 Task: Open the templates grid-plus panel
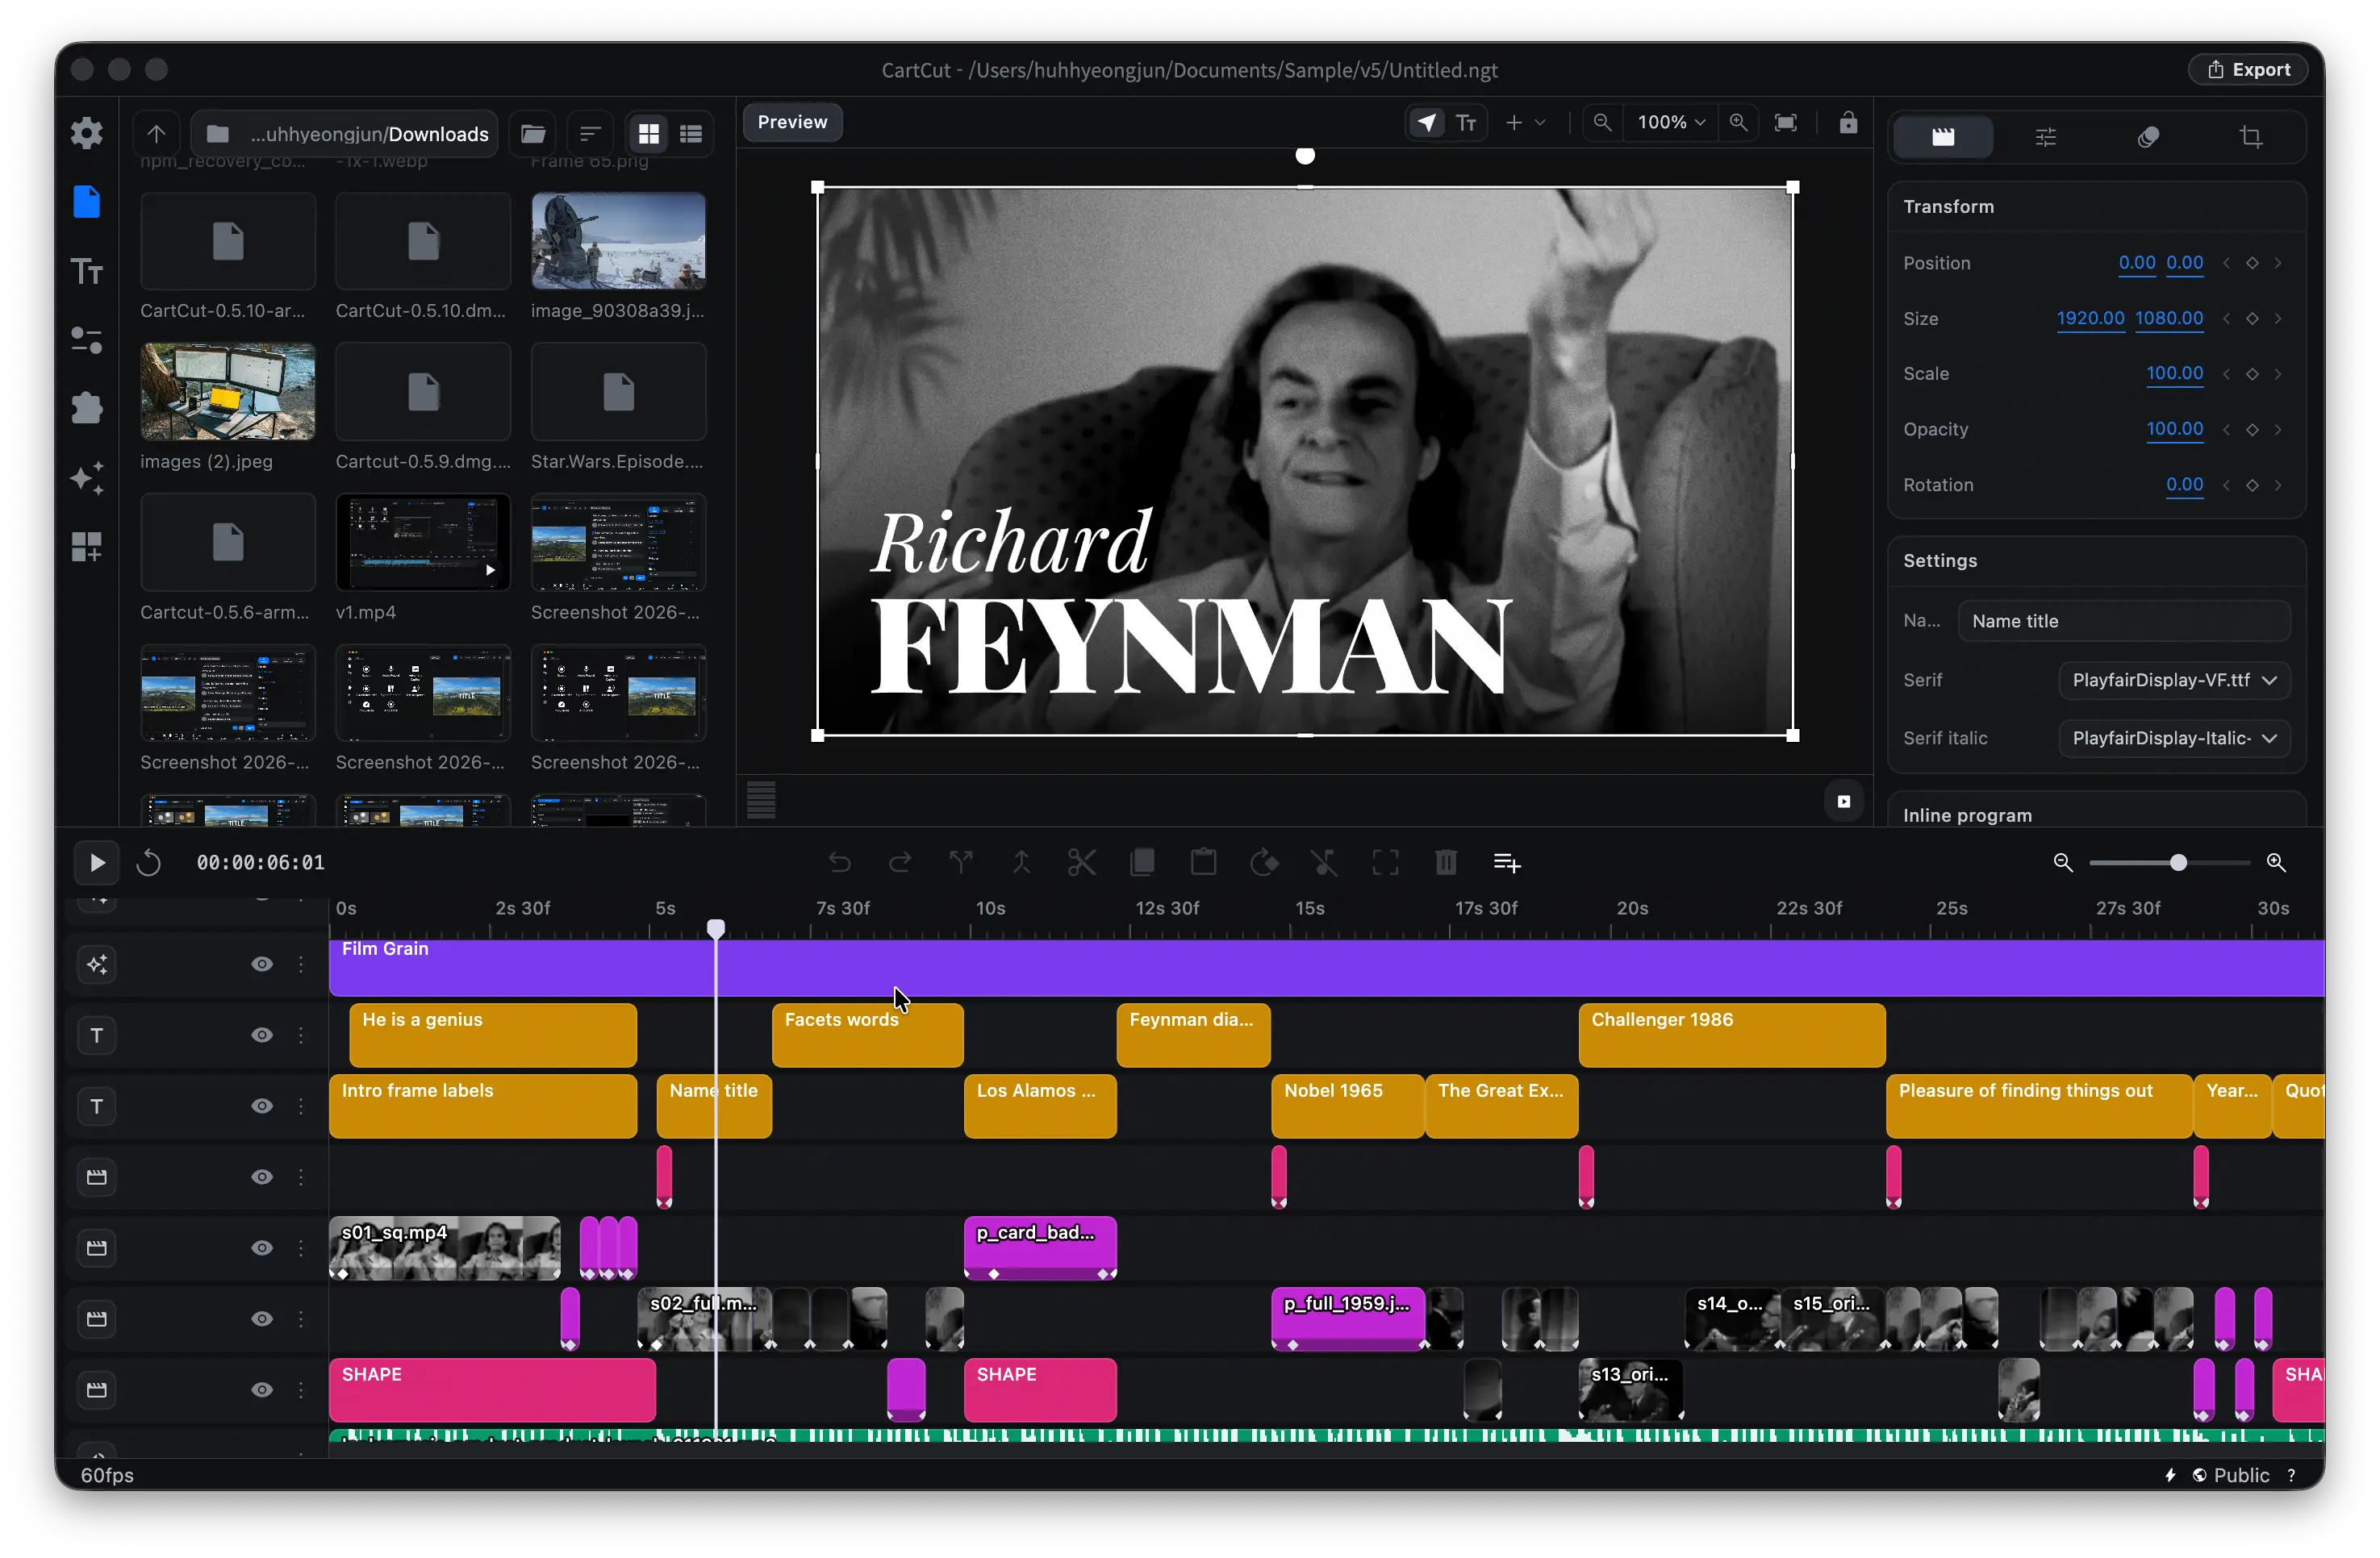87,547
